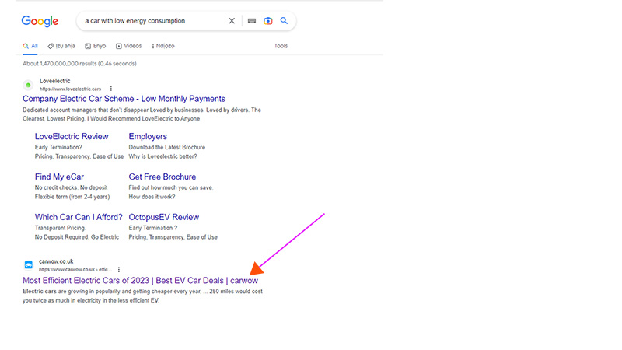Select the All results tab
This screenshot has width=622, height=350.
[x=30, y=46]
